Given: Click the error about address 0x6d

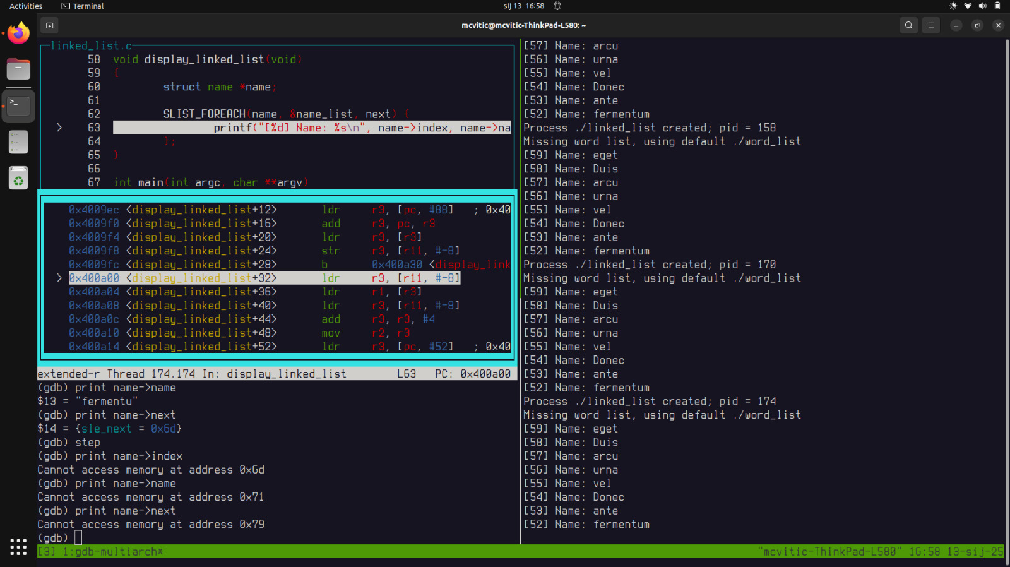Looking at the screenshot, I should click(151, 470).
